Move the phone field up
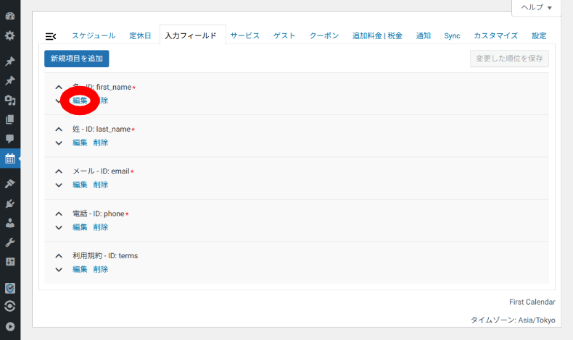The image size is (573, 340). [59, 213]
